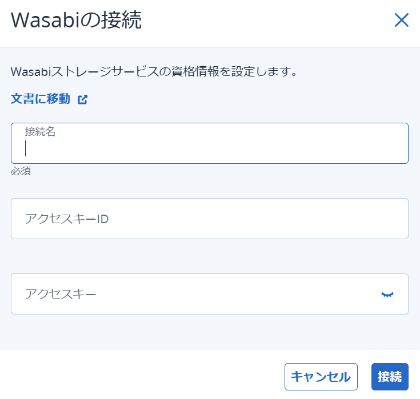Click the アクセスキーID placeholder text

[67, 219]
